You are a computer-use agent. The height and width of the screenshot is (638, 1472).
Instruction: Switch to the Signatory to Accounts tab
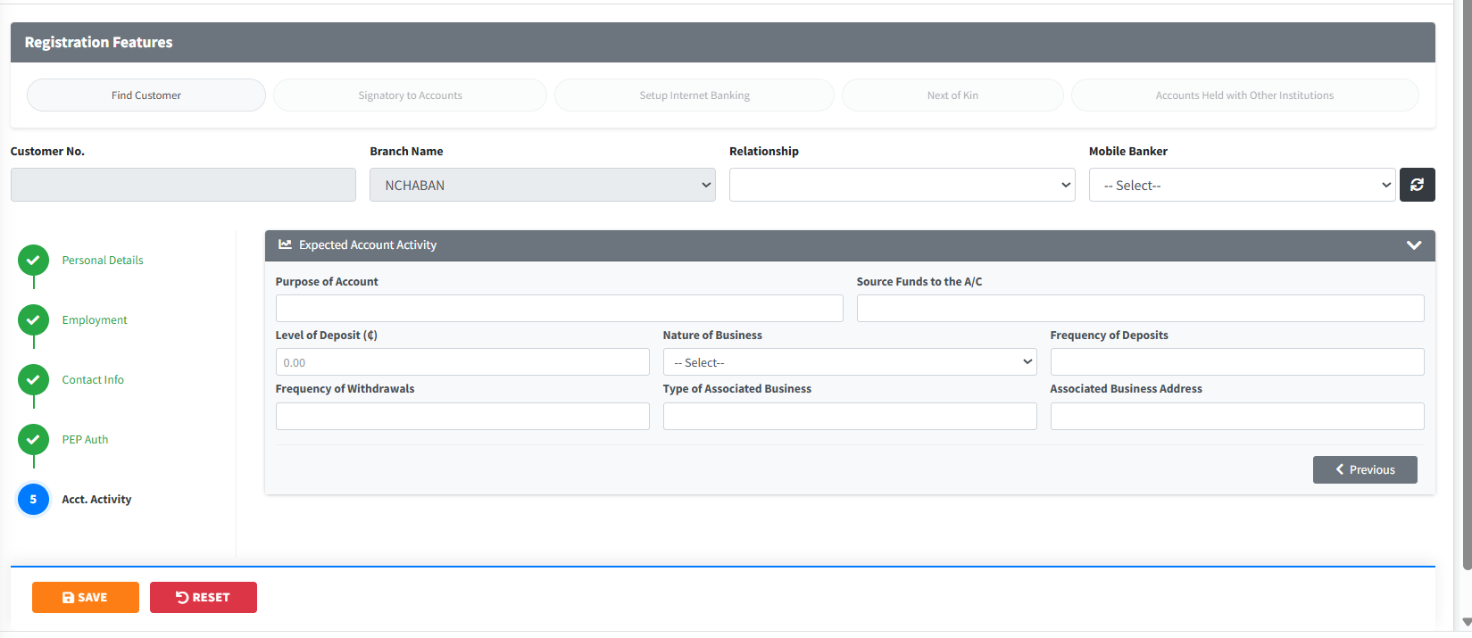click(410, 95)
